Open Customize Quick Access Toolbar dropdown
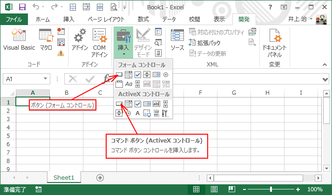Image resolution: width=332 pixels, height=195 pixels. [x=124, y=7]
